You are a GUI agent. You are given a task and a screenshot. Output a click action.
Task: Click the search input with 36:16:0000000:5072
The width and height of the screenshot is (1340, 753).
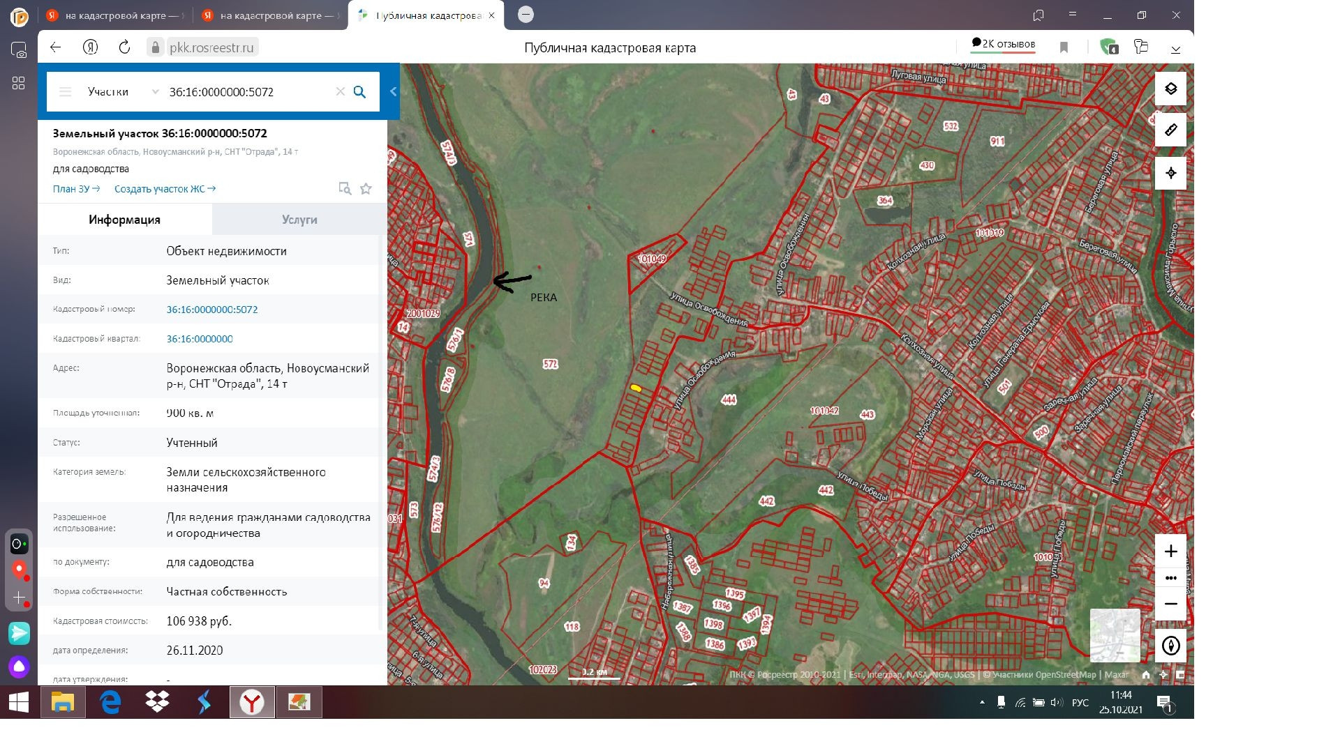click(x=248, y=92)
